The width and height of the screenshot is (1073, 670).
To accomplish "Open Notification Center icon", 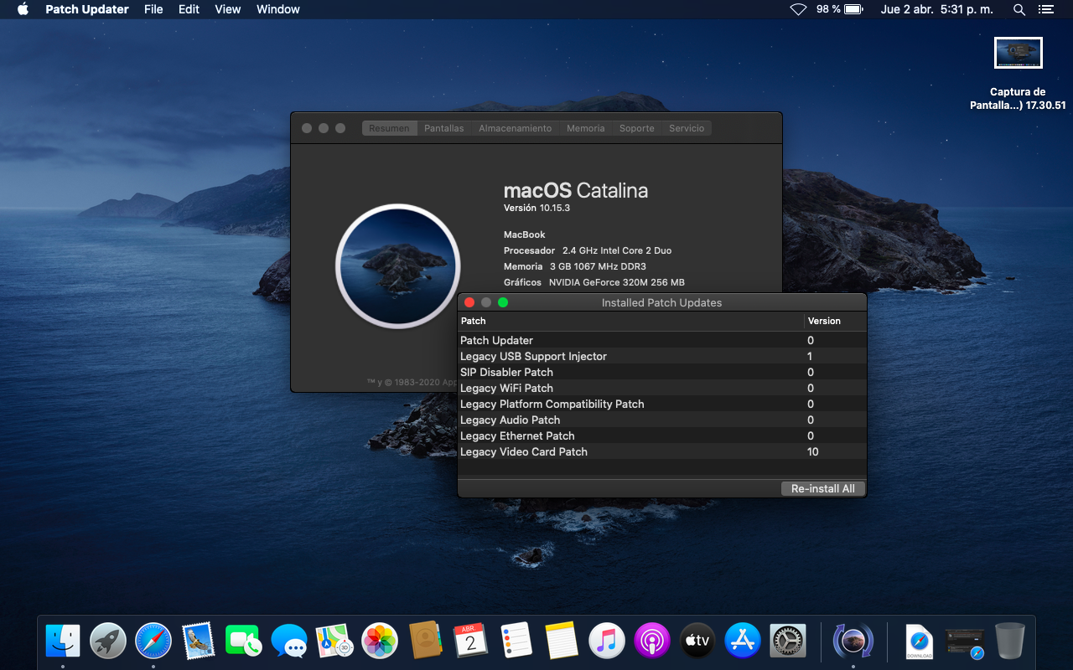I will point(1045,9).
